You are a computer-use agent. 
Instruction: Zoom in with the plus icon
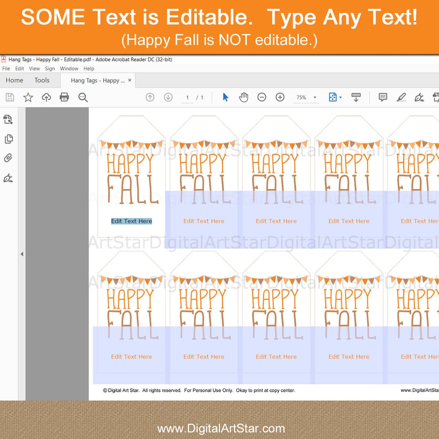tap(280, 97)
